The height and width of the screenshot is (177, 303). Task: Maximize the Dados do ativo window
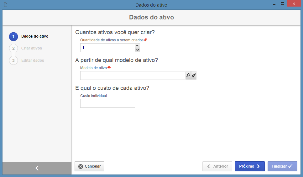click(283, 4)
